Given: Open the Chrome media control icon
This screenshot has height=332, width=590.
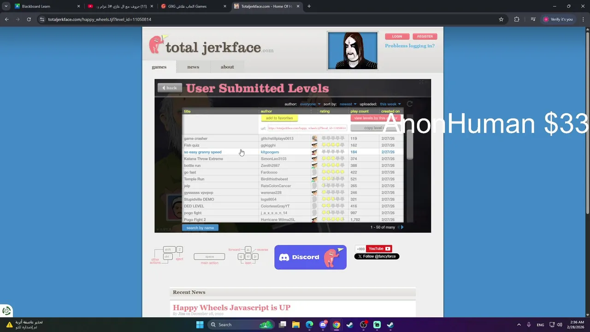Looking at the screenshot, I should tap(533, 19).
